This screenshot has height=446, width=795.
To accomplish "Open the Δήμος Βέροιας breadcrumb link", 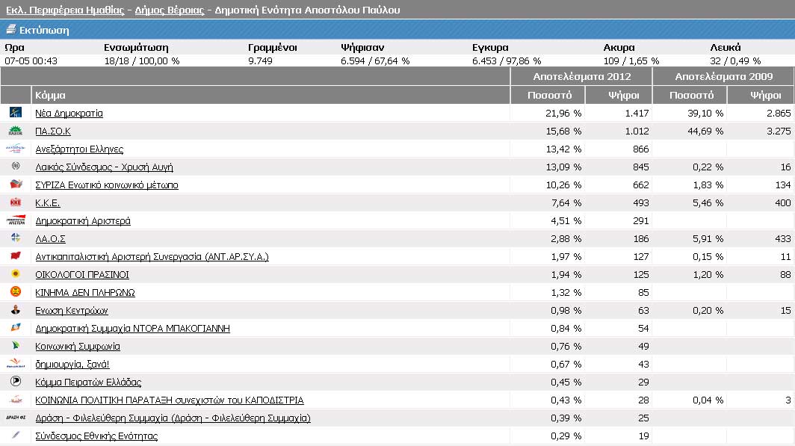I will click(x=170, y=10).
